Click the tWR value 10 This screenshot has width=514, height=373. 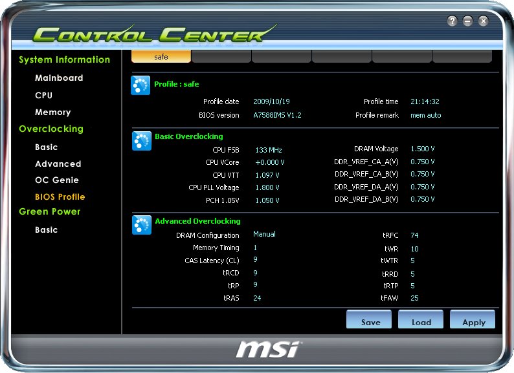(x=414, y=249)
